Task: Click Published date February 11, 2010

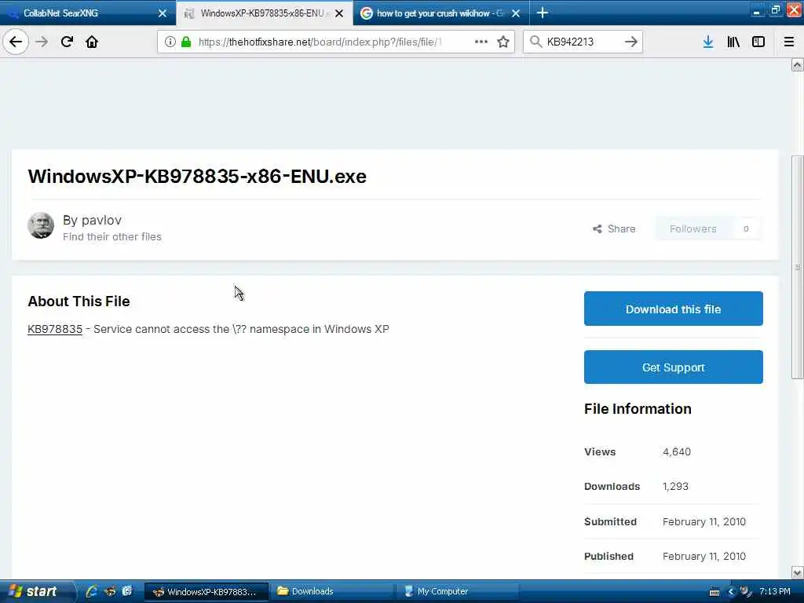Action: (x=704, y=556)
